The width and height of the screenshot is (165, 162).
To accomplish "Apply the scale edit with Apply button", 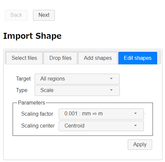I will pyautogui.click(x=140, y=145).
